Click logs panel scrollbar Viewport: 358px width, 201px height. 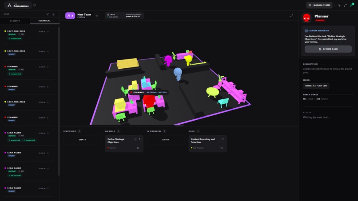(x=59, y=102)
